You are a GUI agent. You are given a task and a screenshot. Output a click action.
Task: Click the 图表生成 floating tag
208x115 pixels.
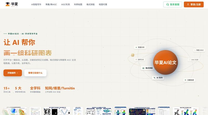[140, 60]
